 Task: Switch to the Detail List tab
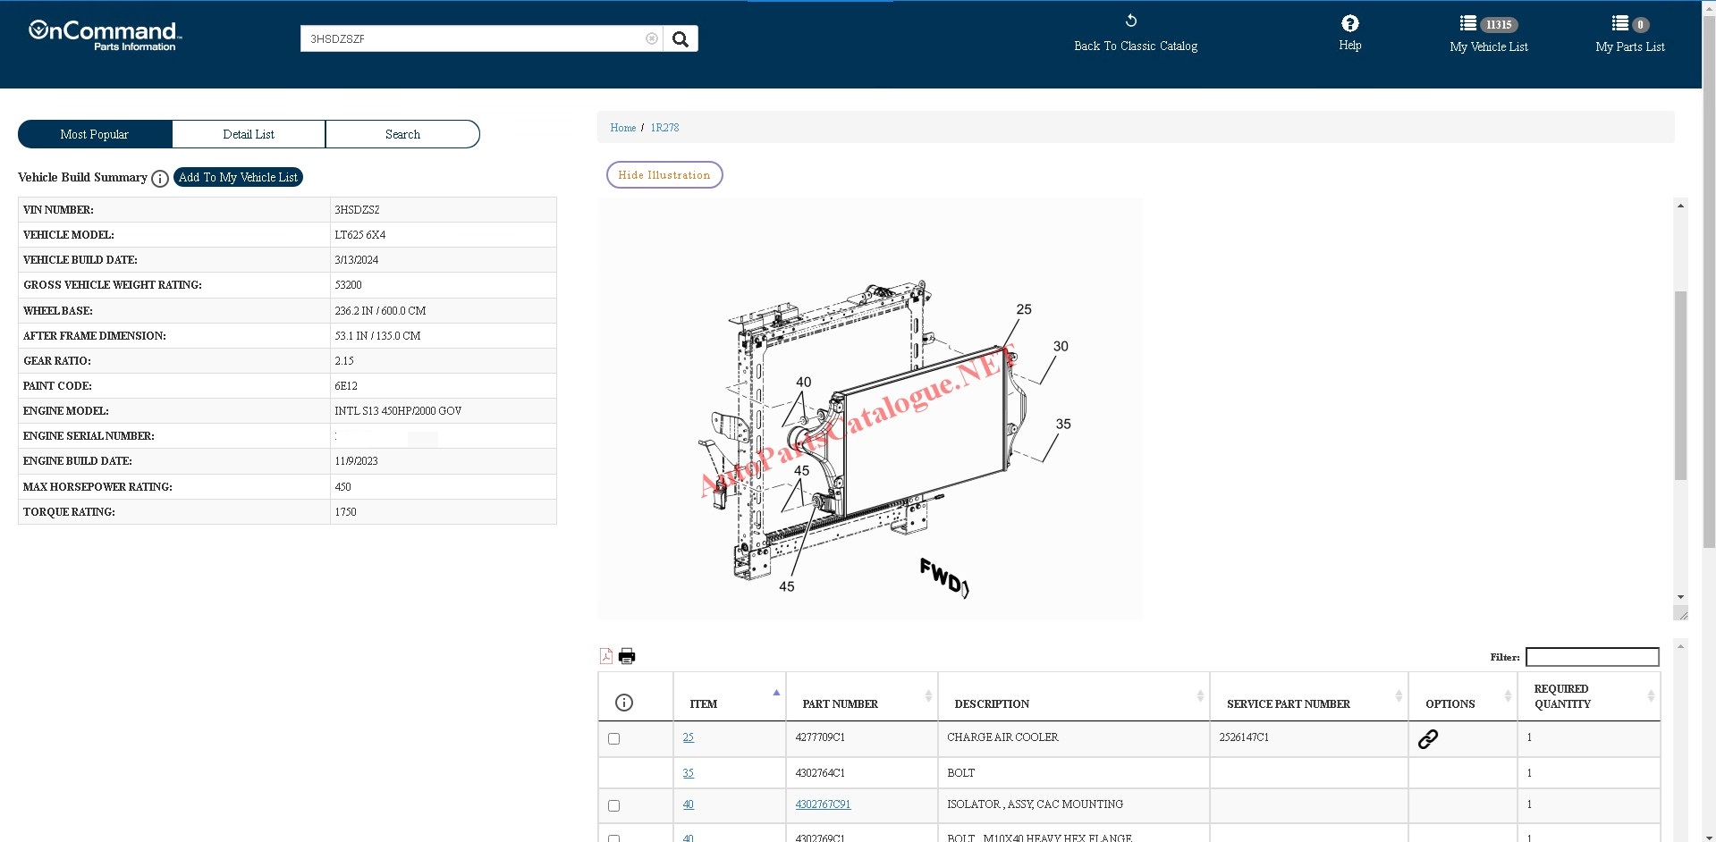pyautogui.click(x=249, y=134)
